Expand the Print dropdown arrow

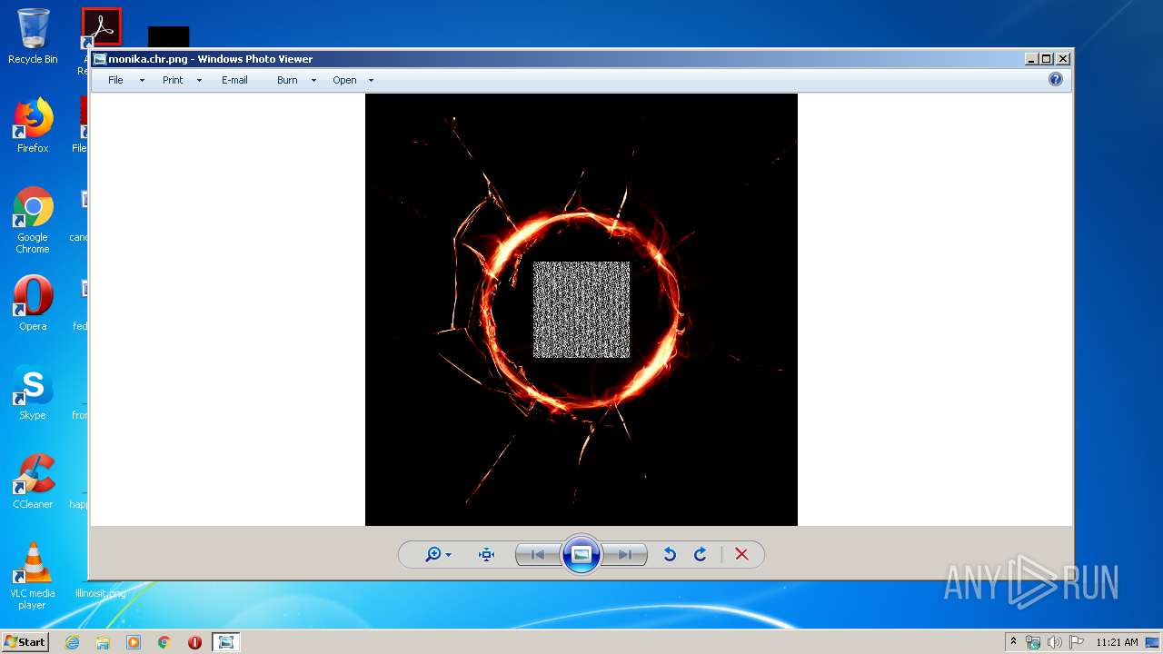(x=199, y=80)
